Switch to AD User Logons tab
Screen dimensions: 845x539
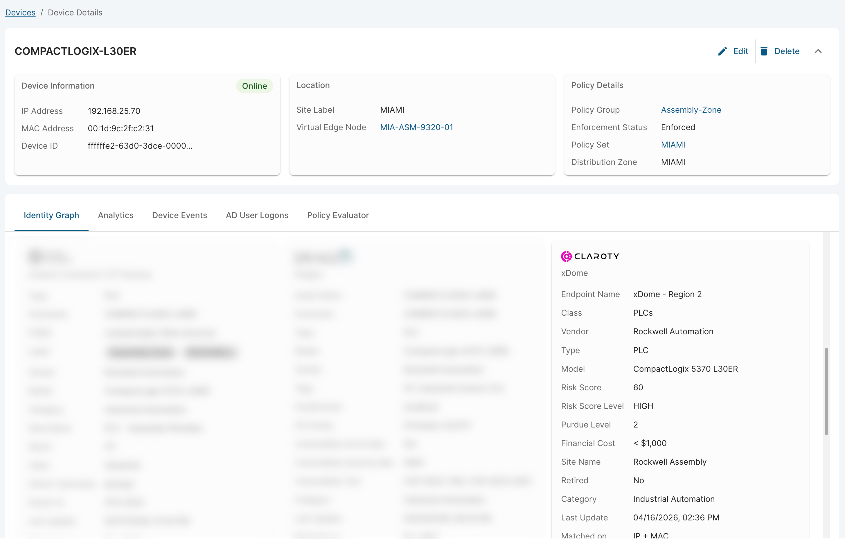257,215
